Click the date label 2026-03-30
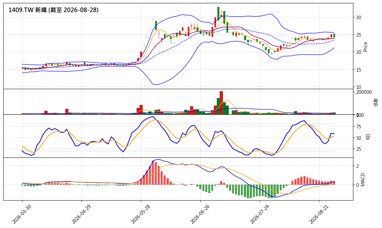This screenshot has width=382, height=228. [x=22, y=214]
